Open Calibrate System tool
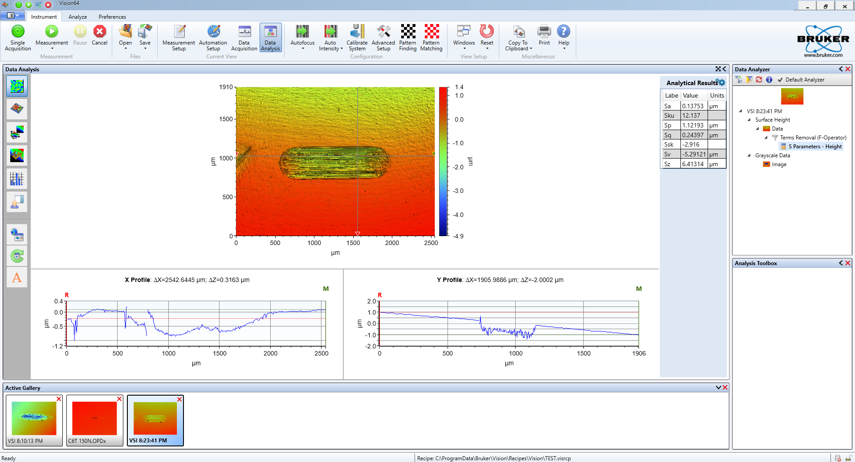The width and height of the screenshot is (855, 462). click(357, 32)
